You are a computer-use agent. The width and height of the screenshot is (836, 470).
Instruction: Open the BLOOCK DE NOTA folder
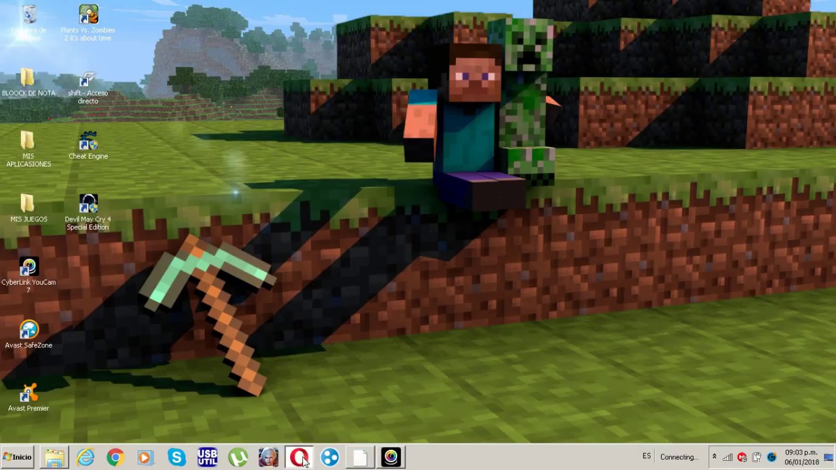click(28, 82)
